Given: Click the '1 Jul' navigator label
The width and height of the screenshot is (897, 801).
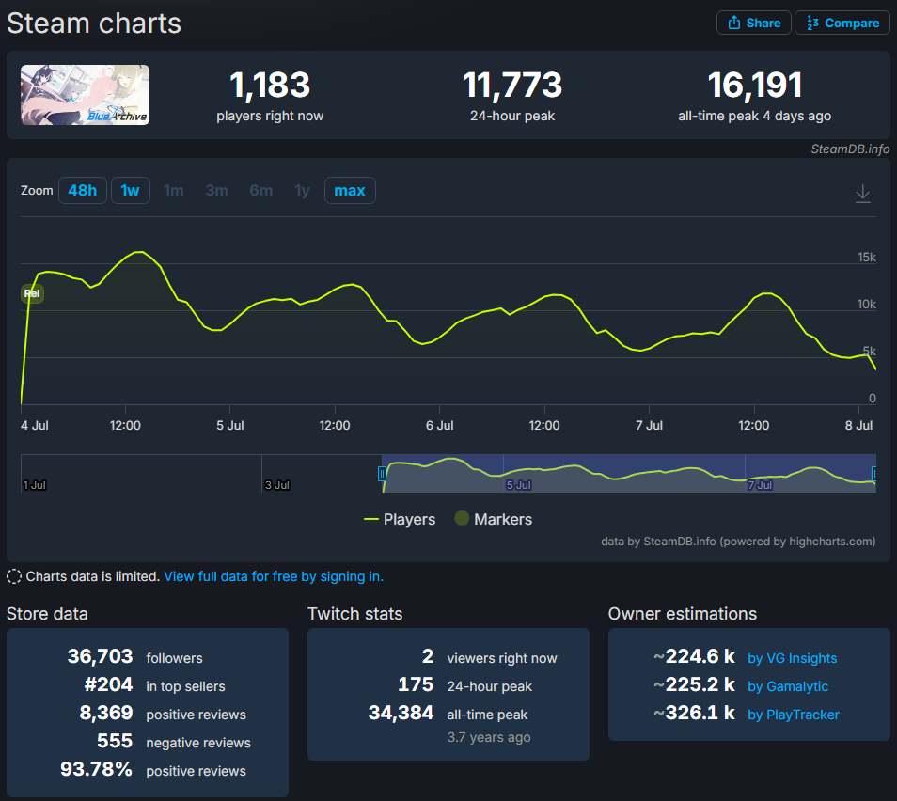Looking at the screenshot, I should pos(35,485).
